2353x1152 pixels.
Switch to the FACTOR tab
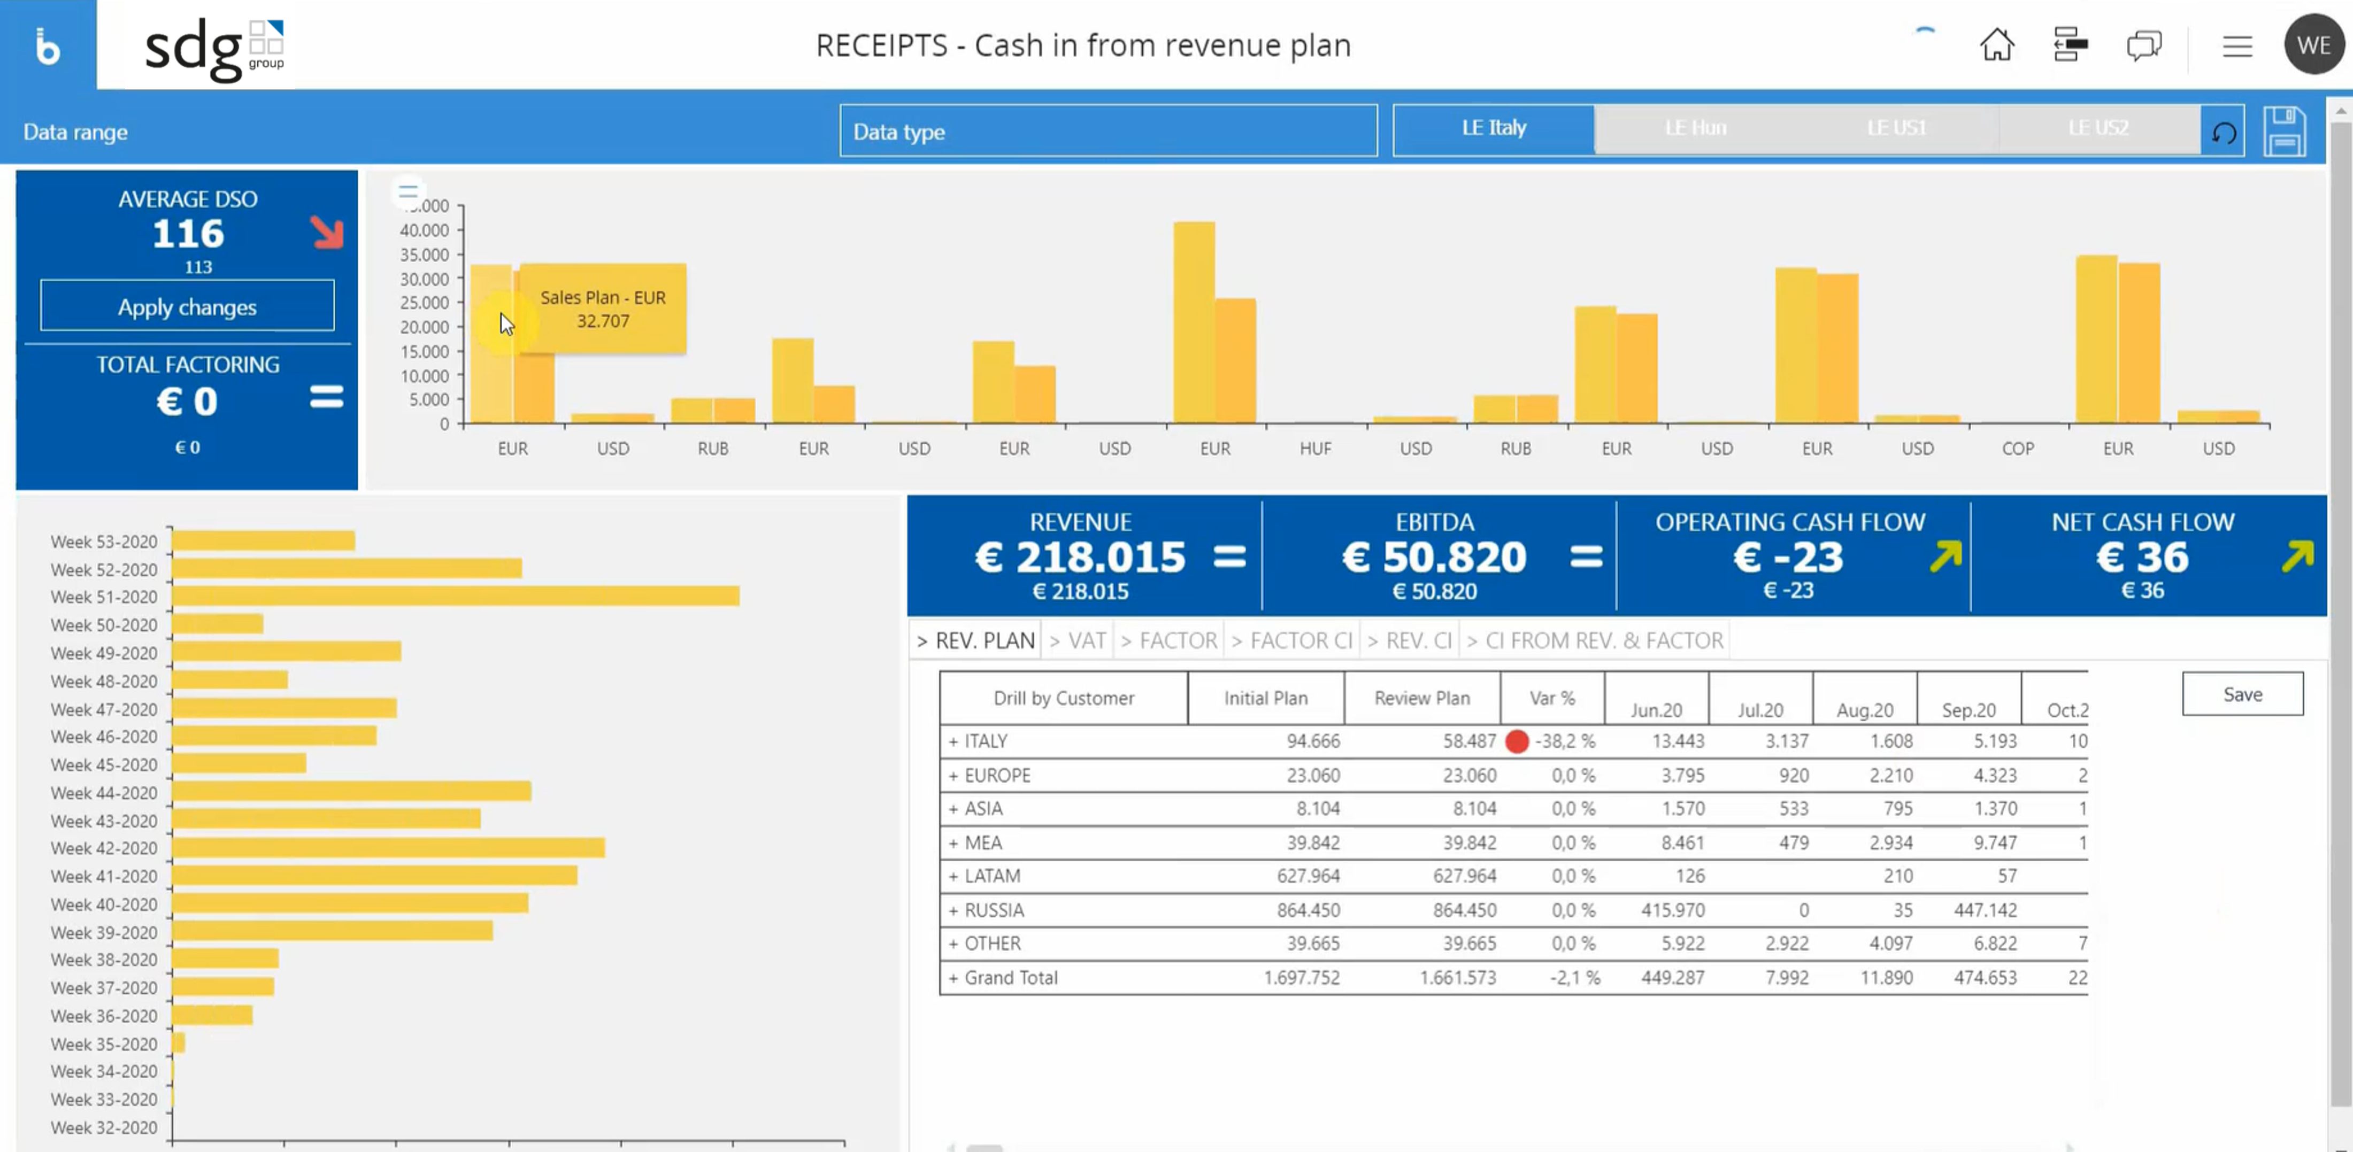tap(1169, 641)
